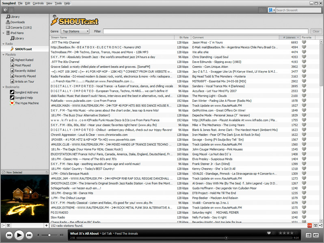The width and height of the screenshot is (324, 243).
Task: Sort by Bit Rate column header
Action: [182, 37]
